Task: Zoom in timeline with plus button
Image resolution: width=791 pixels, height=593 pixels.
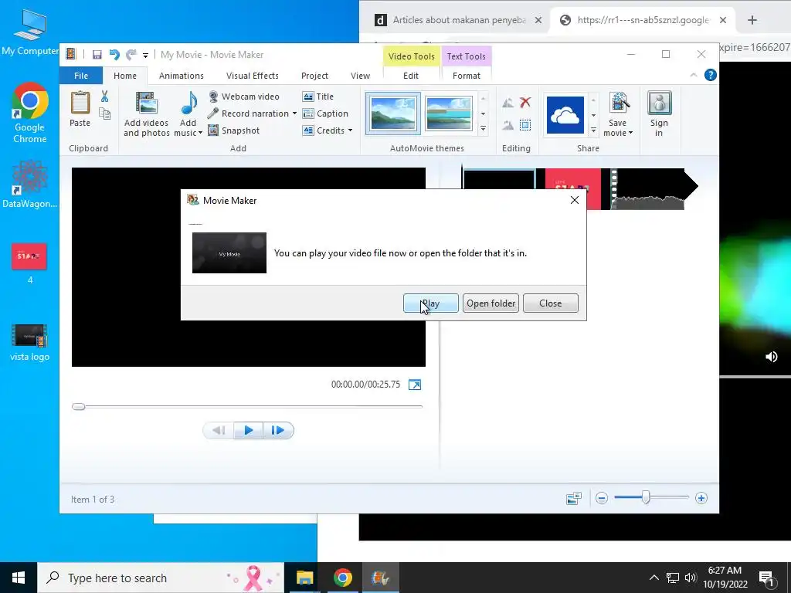Action: 701,498
